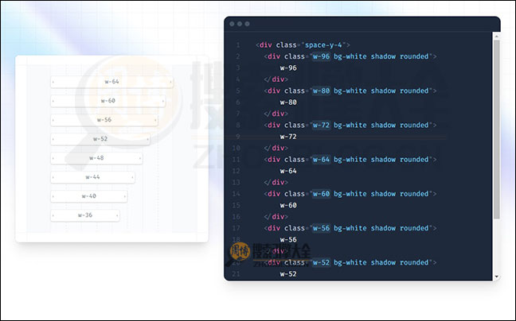Screen dimensions: 516x321
Task: Click the closing div tag on line 13
Action: (276, 183)
